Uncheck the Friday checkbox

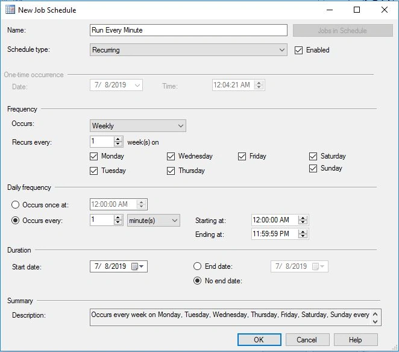242,156
